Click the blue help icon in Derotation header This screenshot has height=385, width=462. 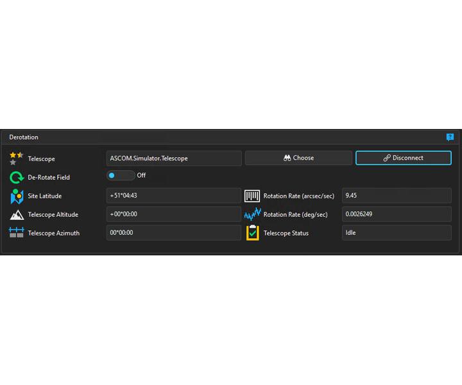[450, 137]
